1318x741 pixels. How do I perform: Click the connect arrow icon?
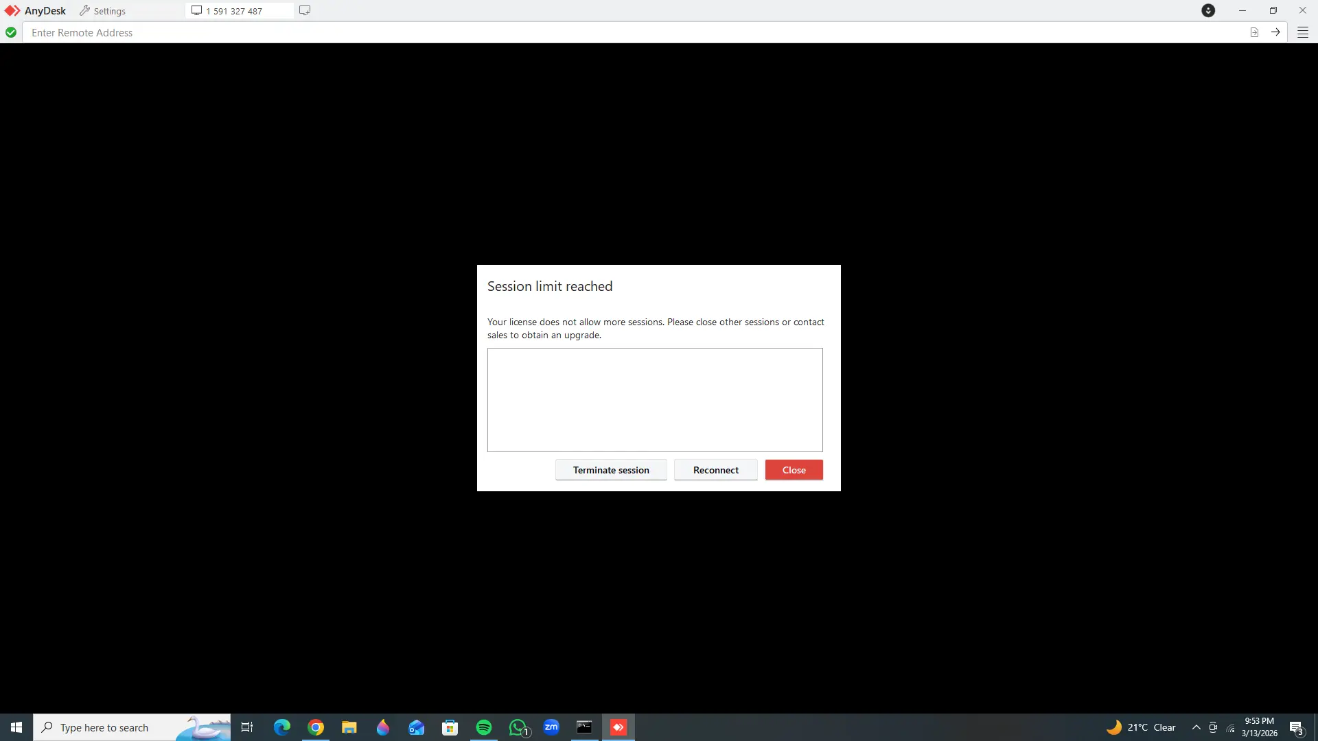(1275, 32)
